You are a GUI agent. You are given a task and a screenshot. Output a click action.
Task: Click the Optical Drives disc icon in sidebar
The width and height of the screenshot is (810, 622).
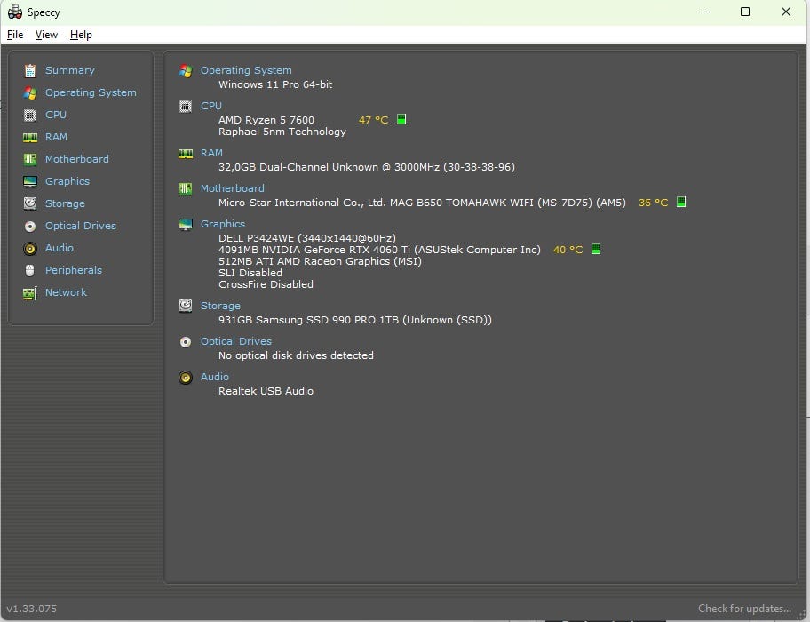coord(30,226)
